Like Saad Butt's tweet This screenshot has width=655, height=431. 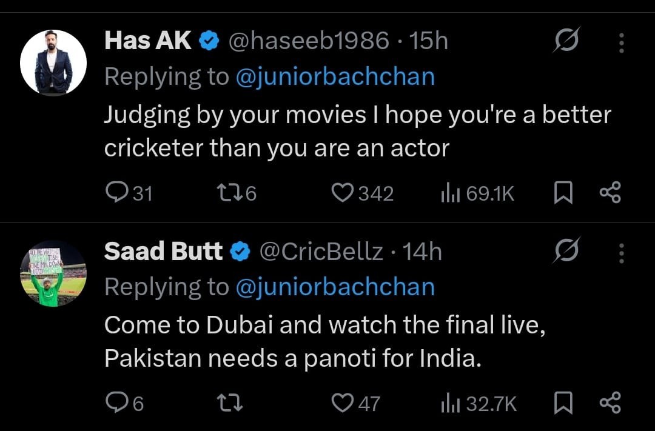tap(342, 403)
